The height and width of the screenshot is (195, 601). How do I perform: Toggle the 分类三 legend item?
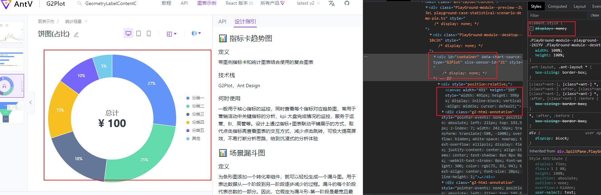pos(195,114)
